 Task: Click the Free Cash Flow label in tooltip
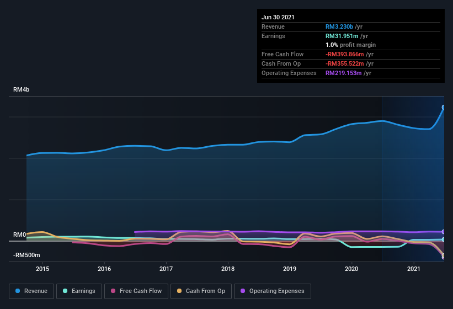(x=283, y=54)
